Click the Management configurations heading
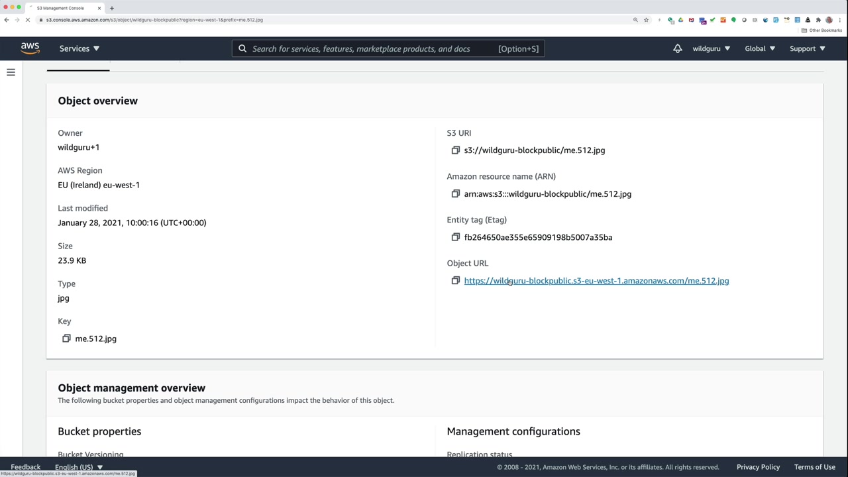This screenshot has height=477, width=848. 513,431
